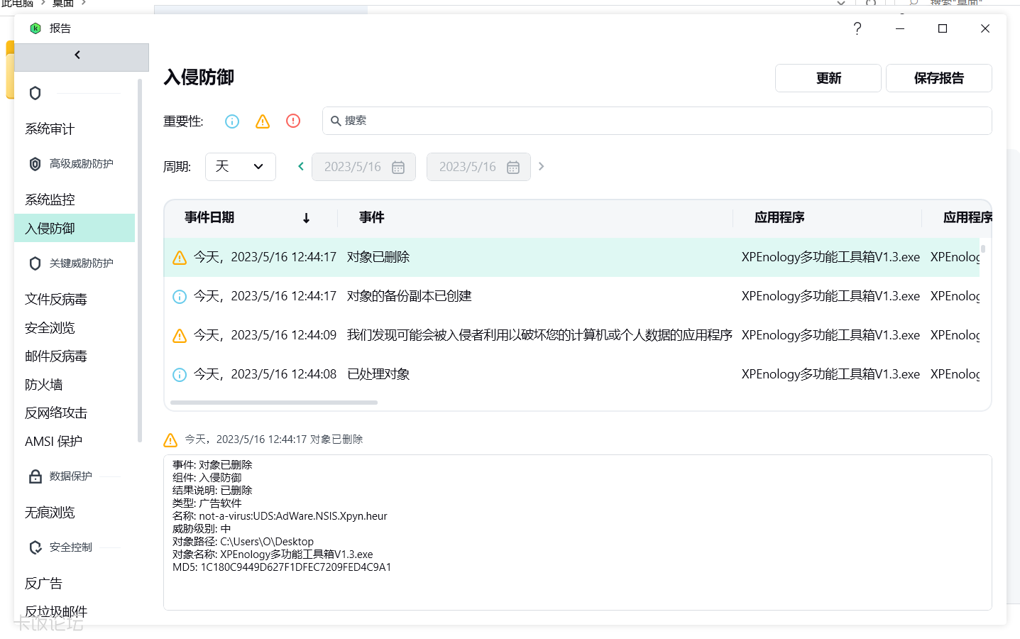This screenshot has width=1020, height=639.
Task: Click the top shield icon in sidebar
Action: point(35,93)
